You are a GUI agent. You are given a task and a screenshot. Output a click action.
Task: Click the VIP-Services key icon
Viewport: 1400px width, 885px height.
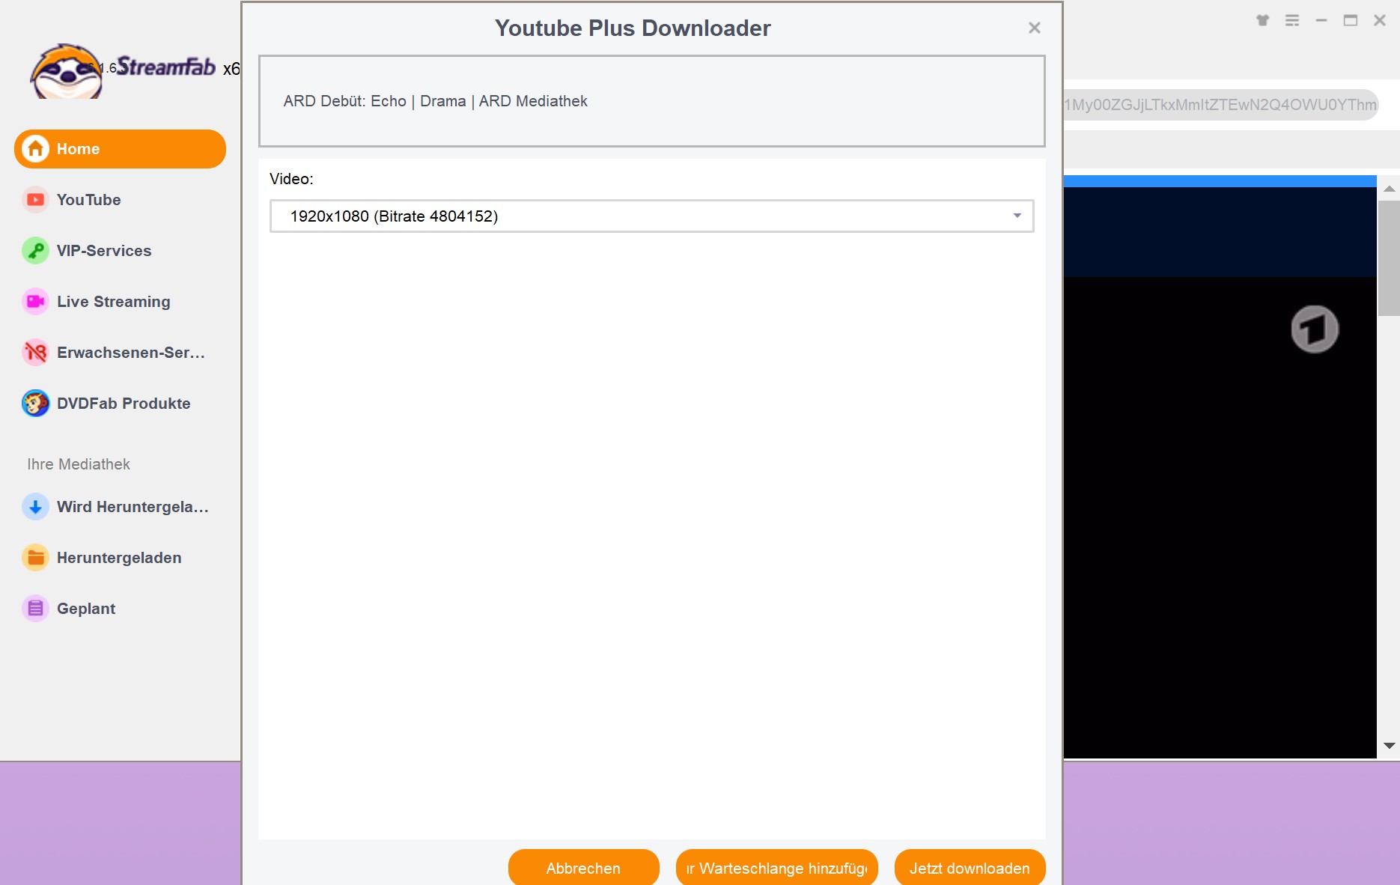click(35, 251)
